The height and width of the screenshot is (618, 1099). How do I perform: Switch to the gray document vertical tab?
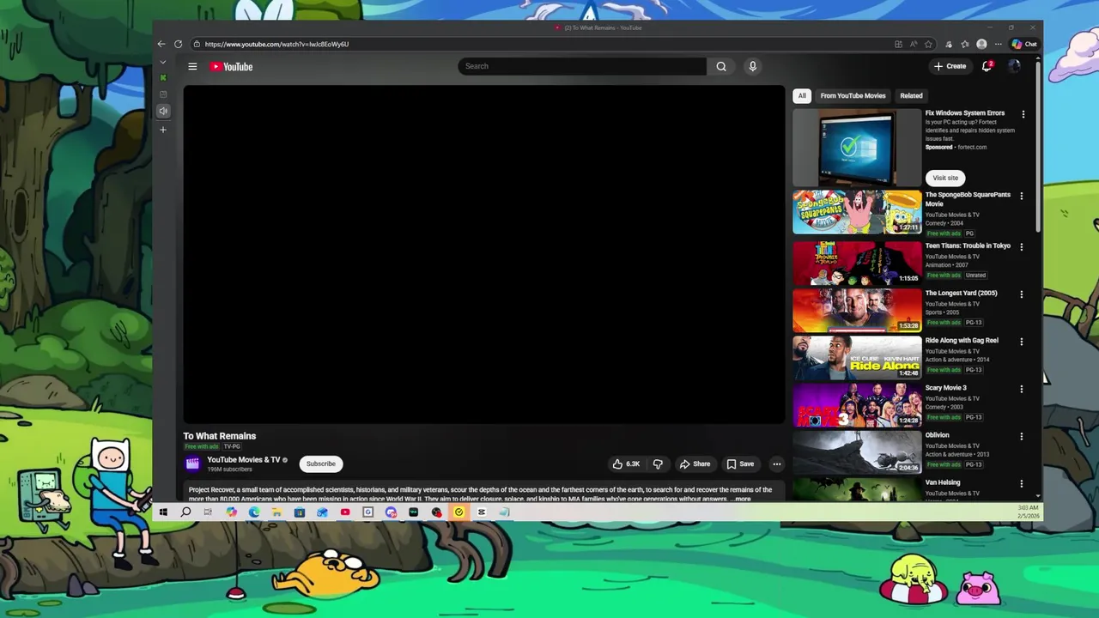pyautogui.click(x=163, y=94)
